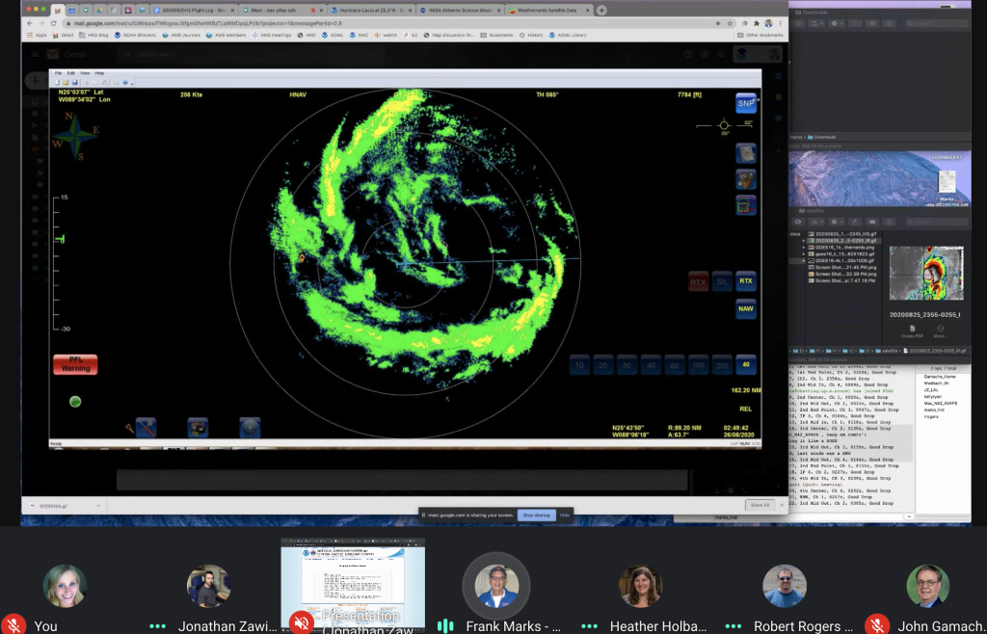Switch to NASA Airborne Science browser tab

tap(461, 11)
